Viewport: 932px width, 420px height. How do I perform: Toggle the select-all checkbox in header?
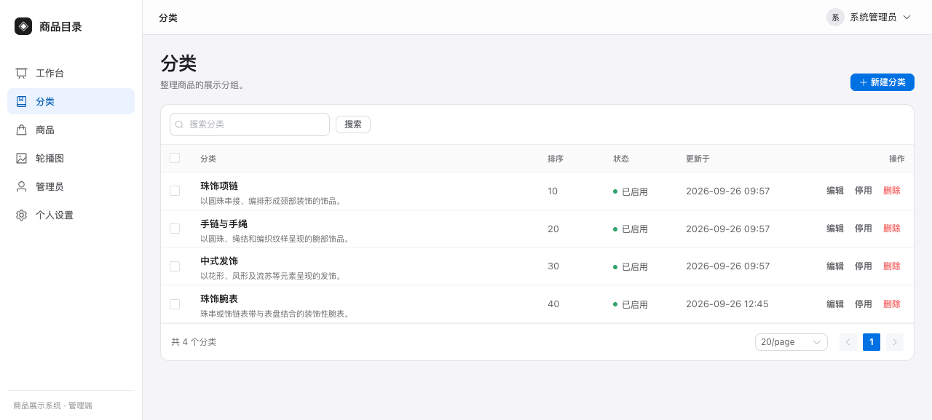pos(175,158)
